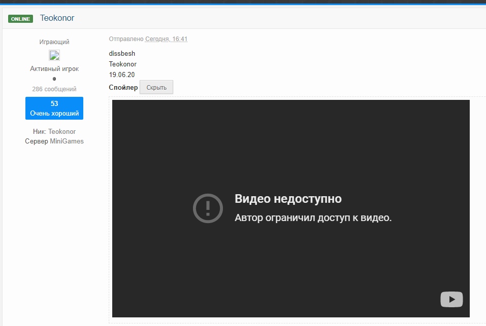
Task: Click the 286 сообщений post count
Action: [54, 89]
